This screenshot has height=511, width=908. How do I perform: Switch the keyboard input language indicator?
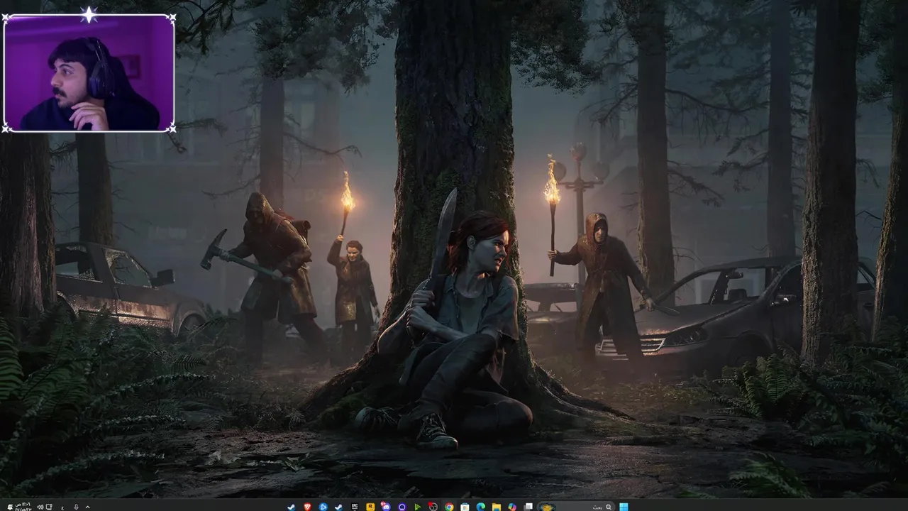pyautogui.click(x=62, y=507)
